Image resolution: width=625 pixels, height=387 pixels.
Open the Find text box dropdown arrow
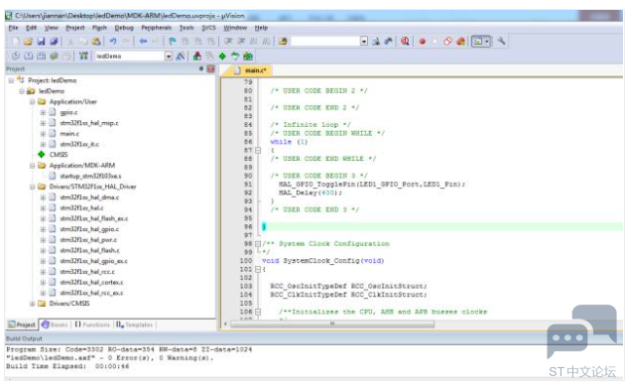click(363, 42)
